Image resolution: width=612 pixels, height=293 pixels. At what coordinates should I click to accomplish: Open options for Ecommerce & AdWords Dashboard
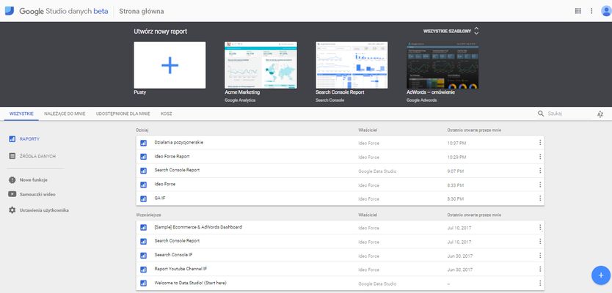coord(540,228)
